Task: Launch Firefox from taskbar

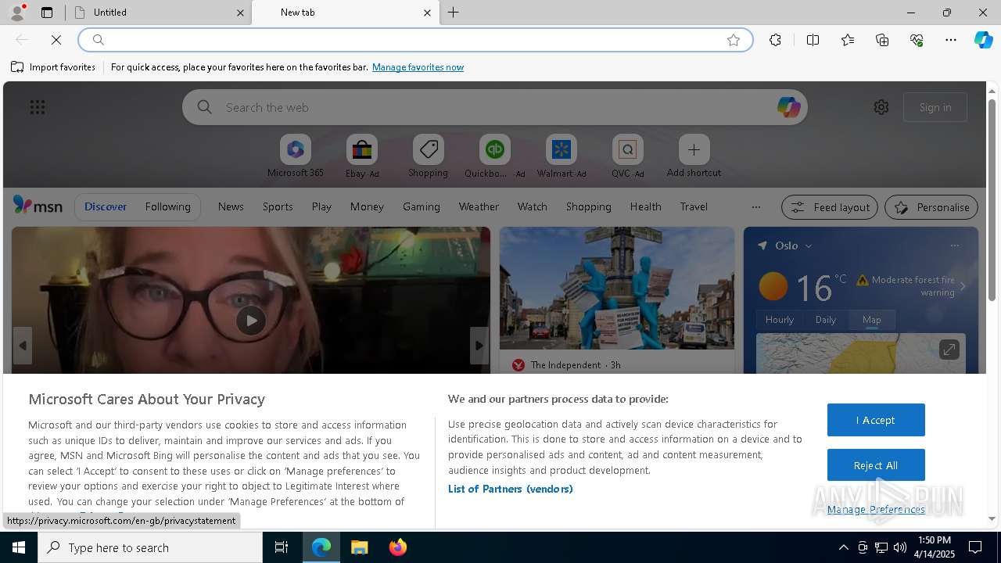Action: [397, 547]
